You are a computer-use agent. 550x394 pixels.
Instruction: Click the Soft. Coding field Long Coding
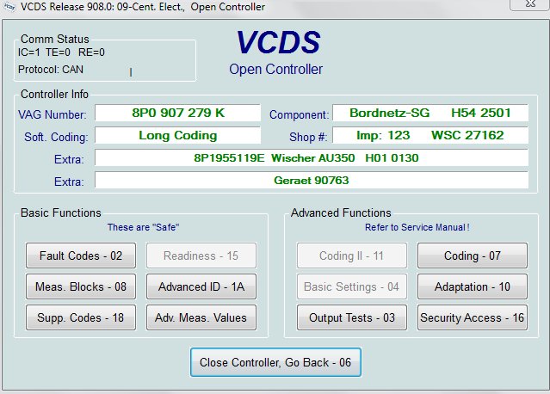click(x=178, y=135)
